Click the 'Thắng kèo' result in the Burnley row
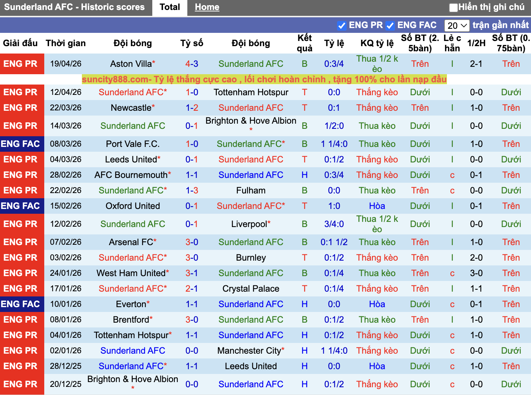The height and width of the screenshot is (395, 531). (377, 257)
